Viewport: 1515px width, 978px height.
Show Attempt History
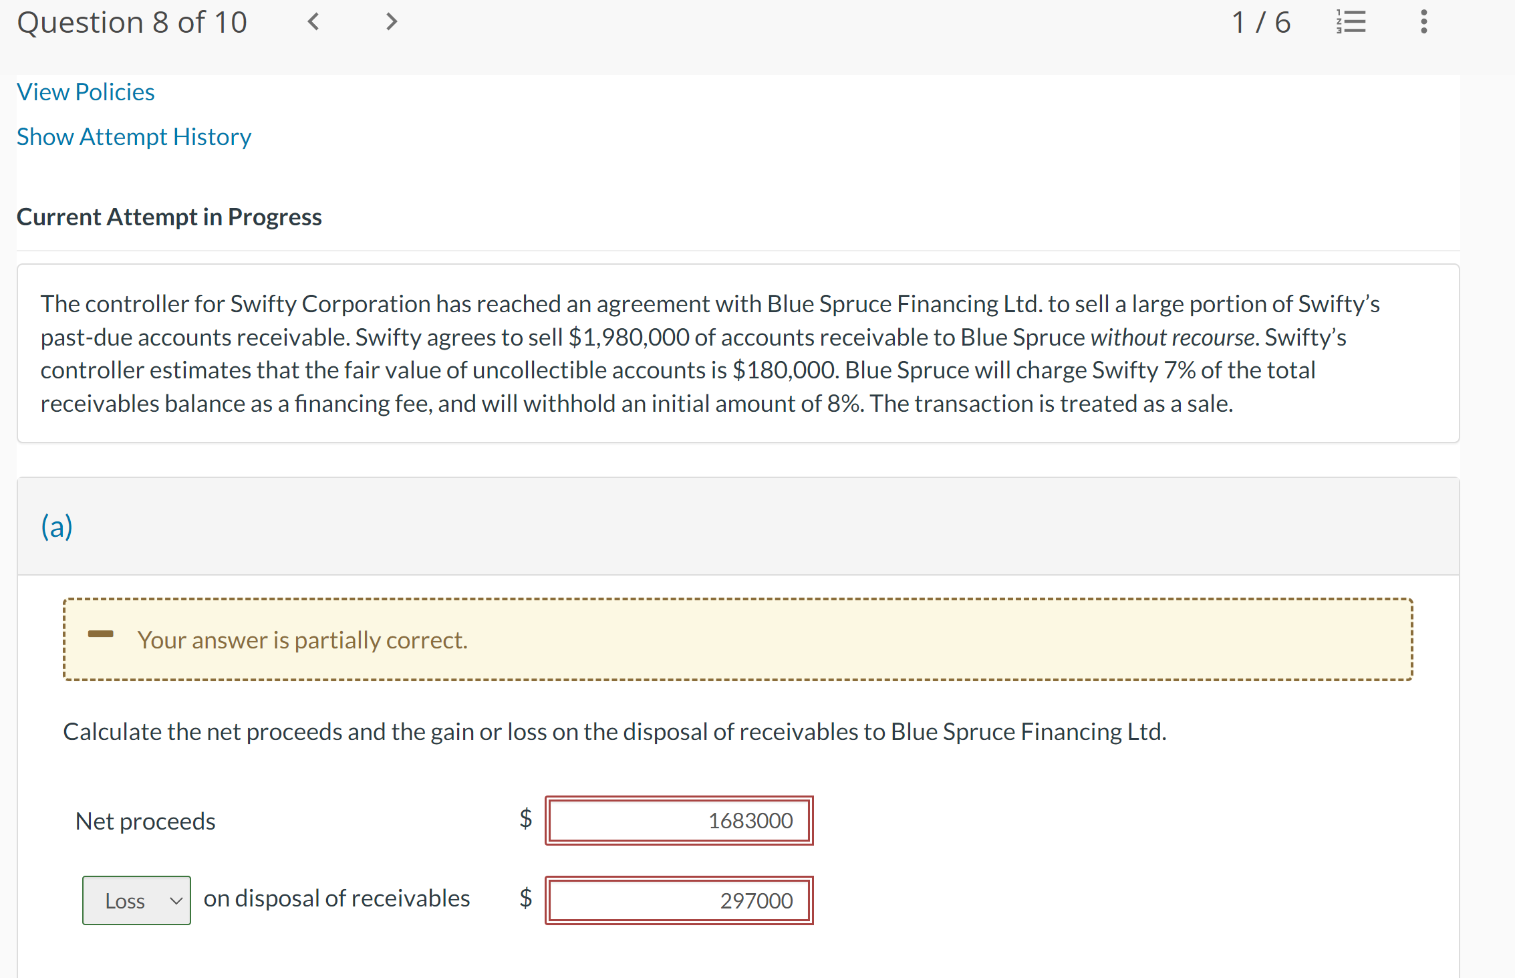[x=134, y=136]
